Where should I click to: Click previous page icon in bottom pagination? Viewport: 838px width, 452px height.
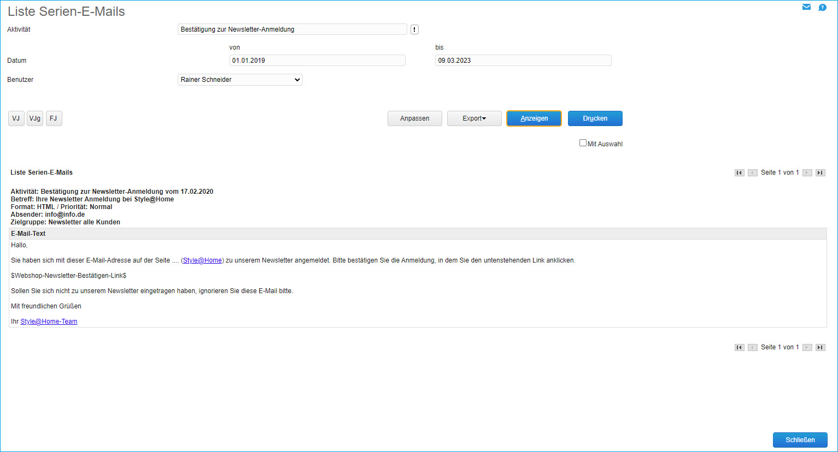tap(752, 347)
